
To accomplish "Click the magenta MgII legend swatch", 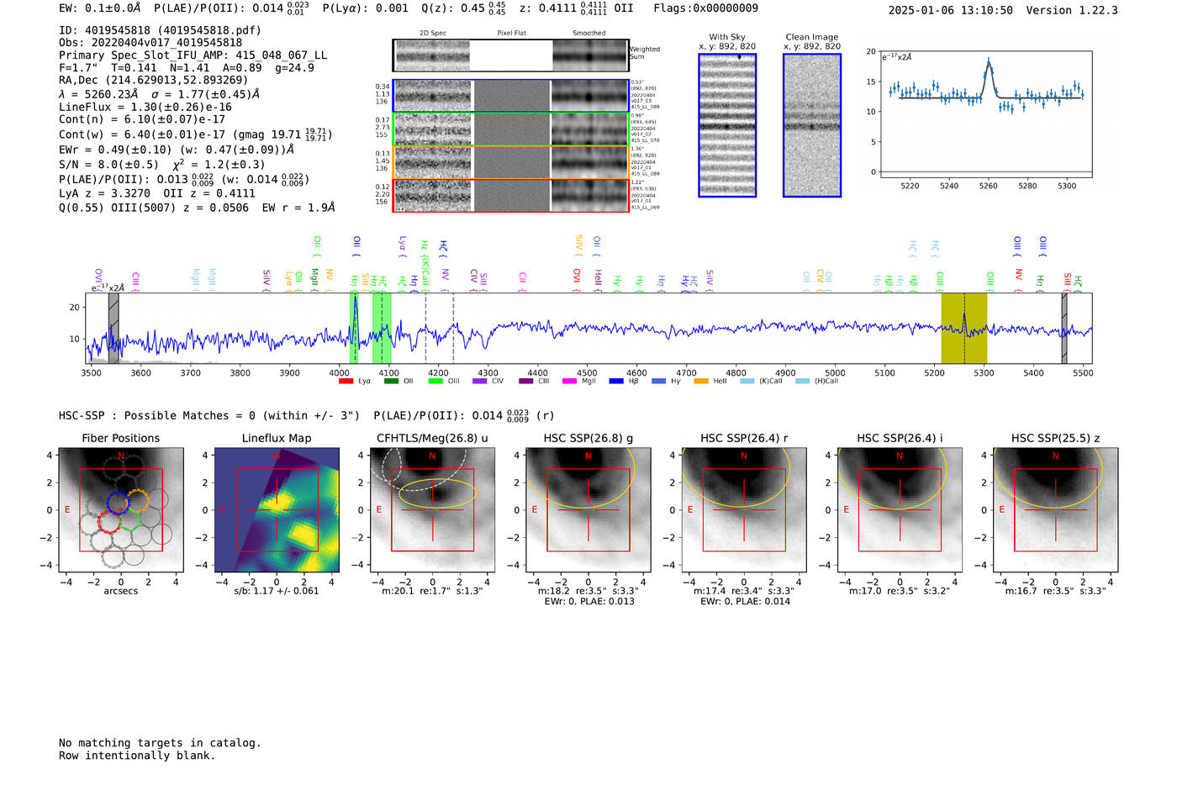I will 570,382.
